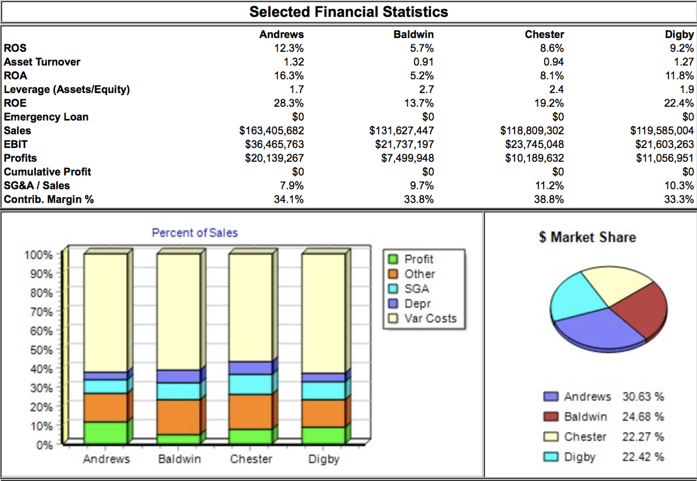Click the blue Depr legend swatch

point(393,303)
